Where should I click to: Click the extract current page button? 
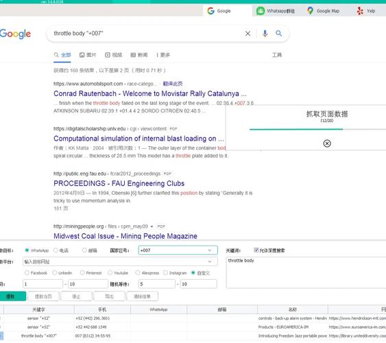coord(44,296)
